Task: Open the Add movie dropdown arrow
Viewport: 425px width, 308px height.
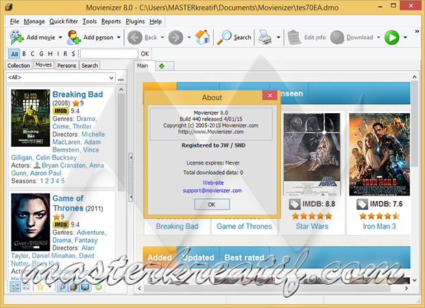Action: (x=60, y=38)
